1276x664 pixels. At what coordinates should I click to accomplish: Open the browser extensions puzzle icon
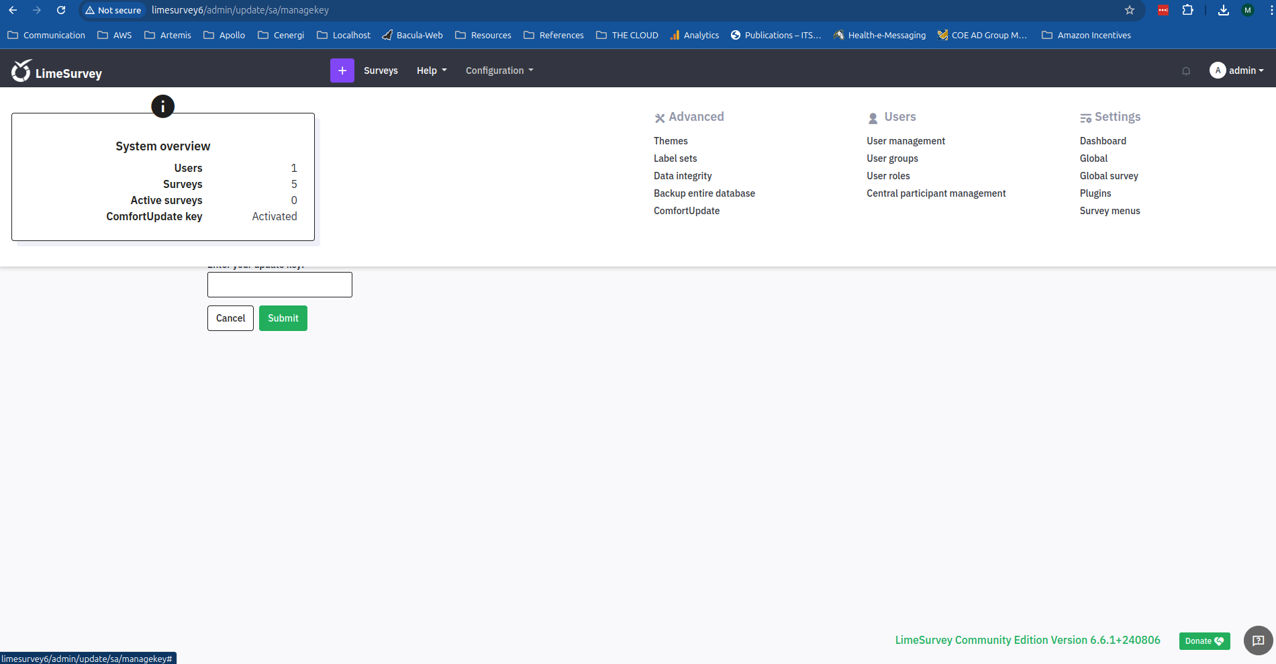(x=1188, y=10)
